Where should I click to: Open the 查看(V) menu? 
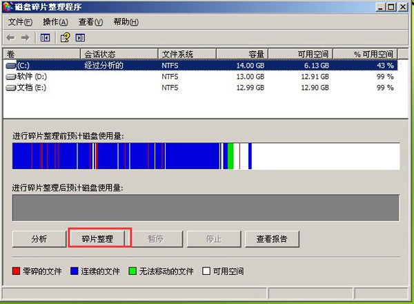(x=90, y=22)
